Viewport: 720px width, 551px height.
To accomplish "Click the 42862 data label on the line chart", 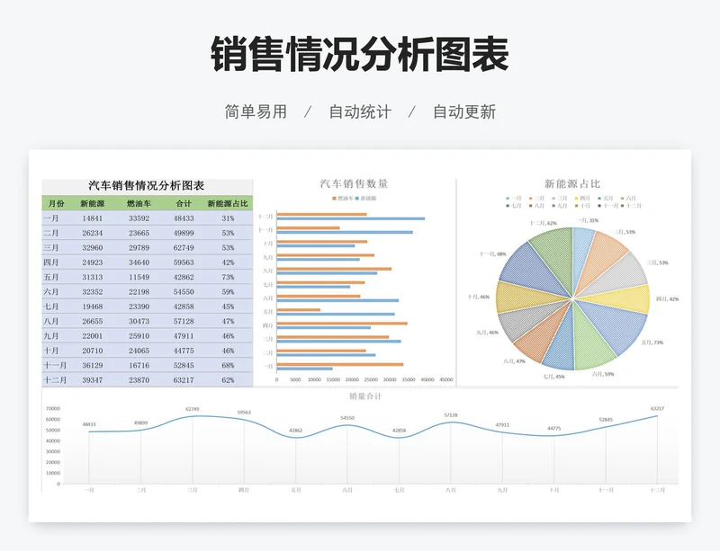I will tap(296, 431).
